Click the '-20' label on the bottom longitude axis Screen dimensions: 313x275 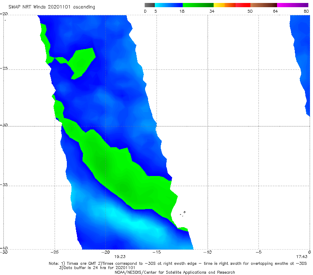(105, 252)
